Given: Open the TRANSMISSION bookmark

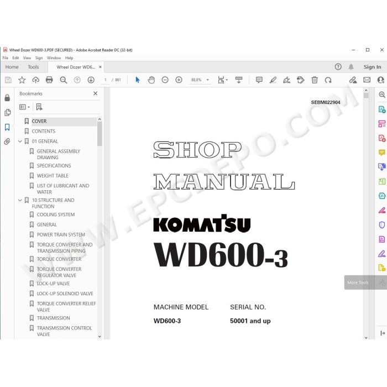Looking at the screenshot, I should click(53, 318).
